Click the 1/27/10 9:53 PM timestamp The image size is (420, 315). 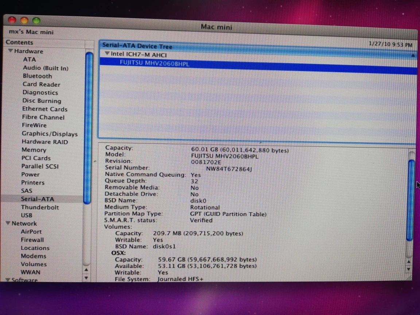(390, 44)
